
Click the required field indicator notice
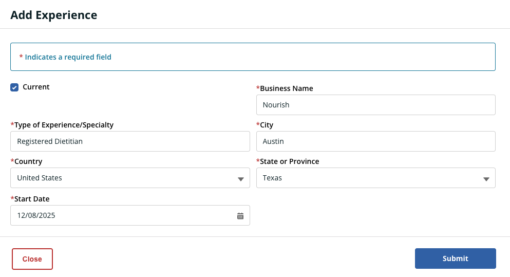(68, 57)
